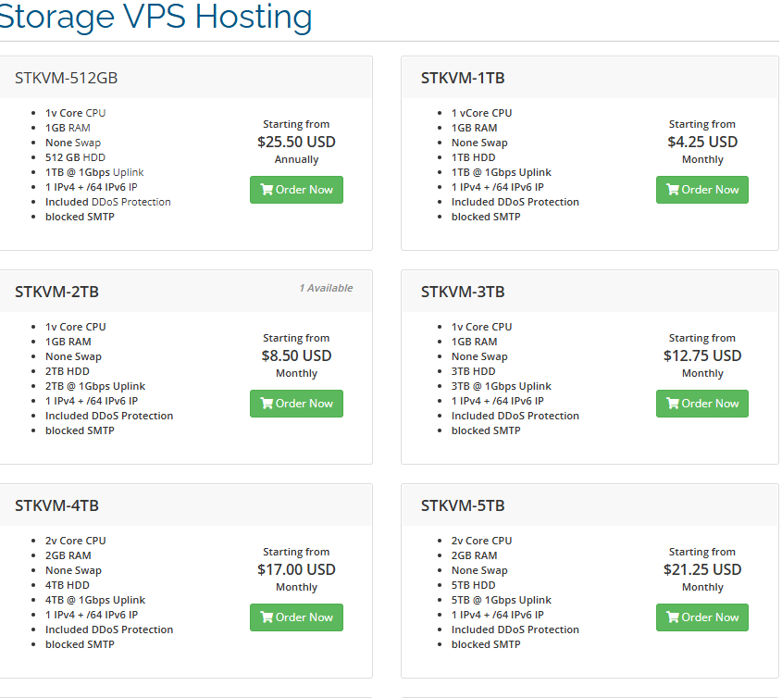Viewport: 782px width, 698px height.
Task: Order the STKVM-512GB plan
Action: click(x=296, y=190)
